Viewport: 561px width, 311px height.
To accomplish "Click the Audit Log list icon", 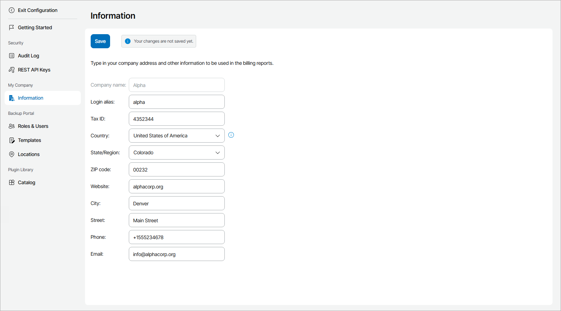I will 12,56.
